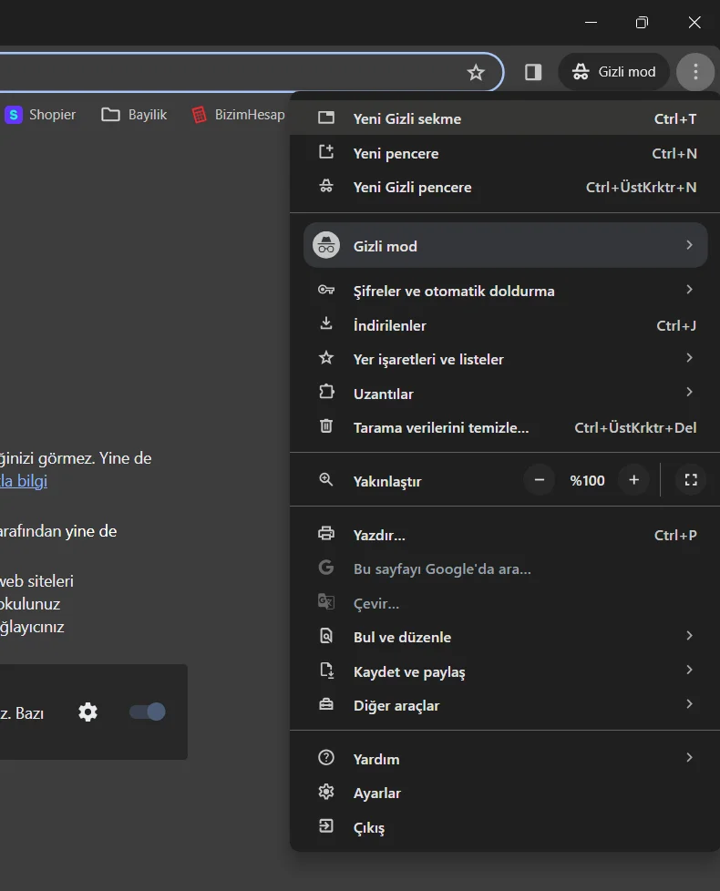720x891 pixels.
Task: Click the save and share icon
Action: (x=327, y=670)
